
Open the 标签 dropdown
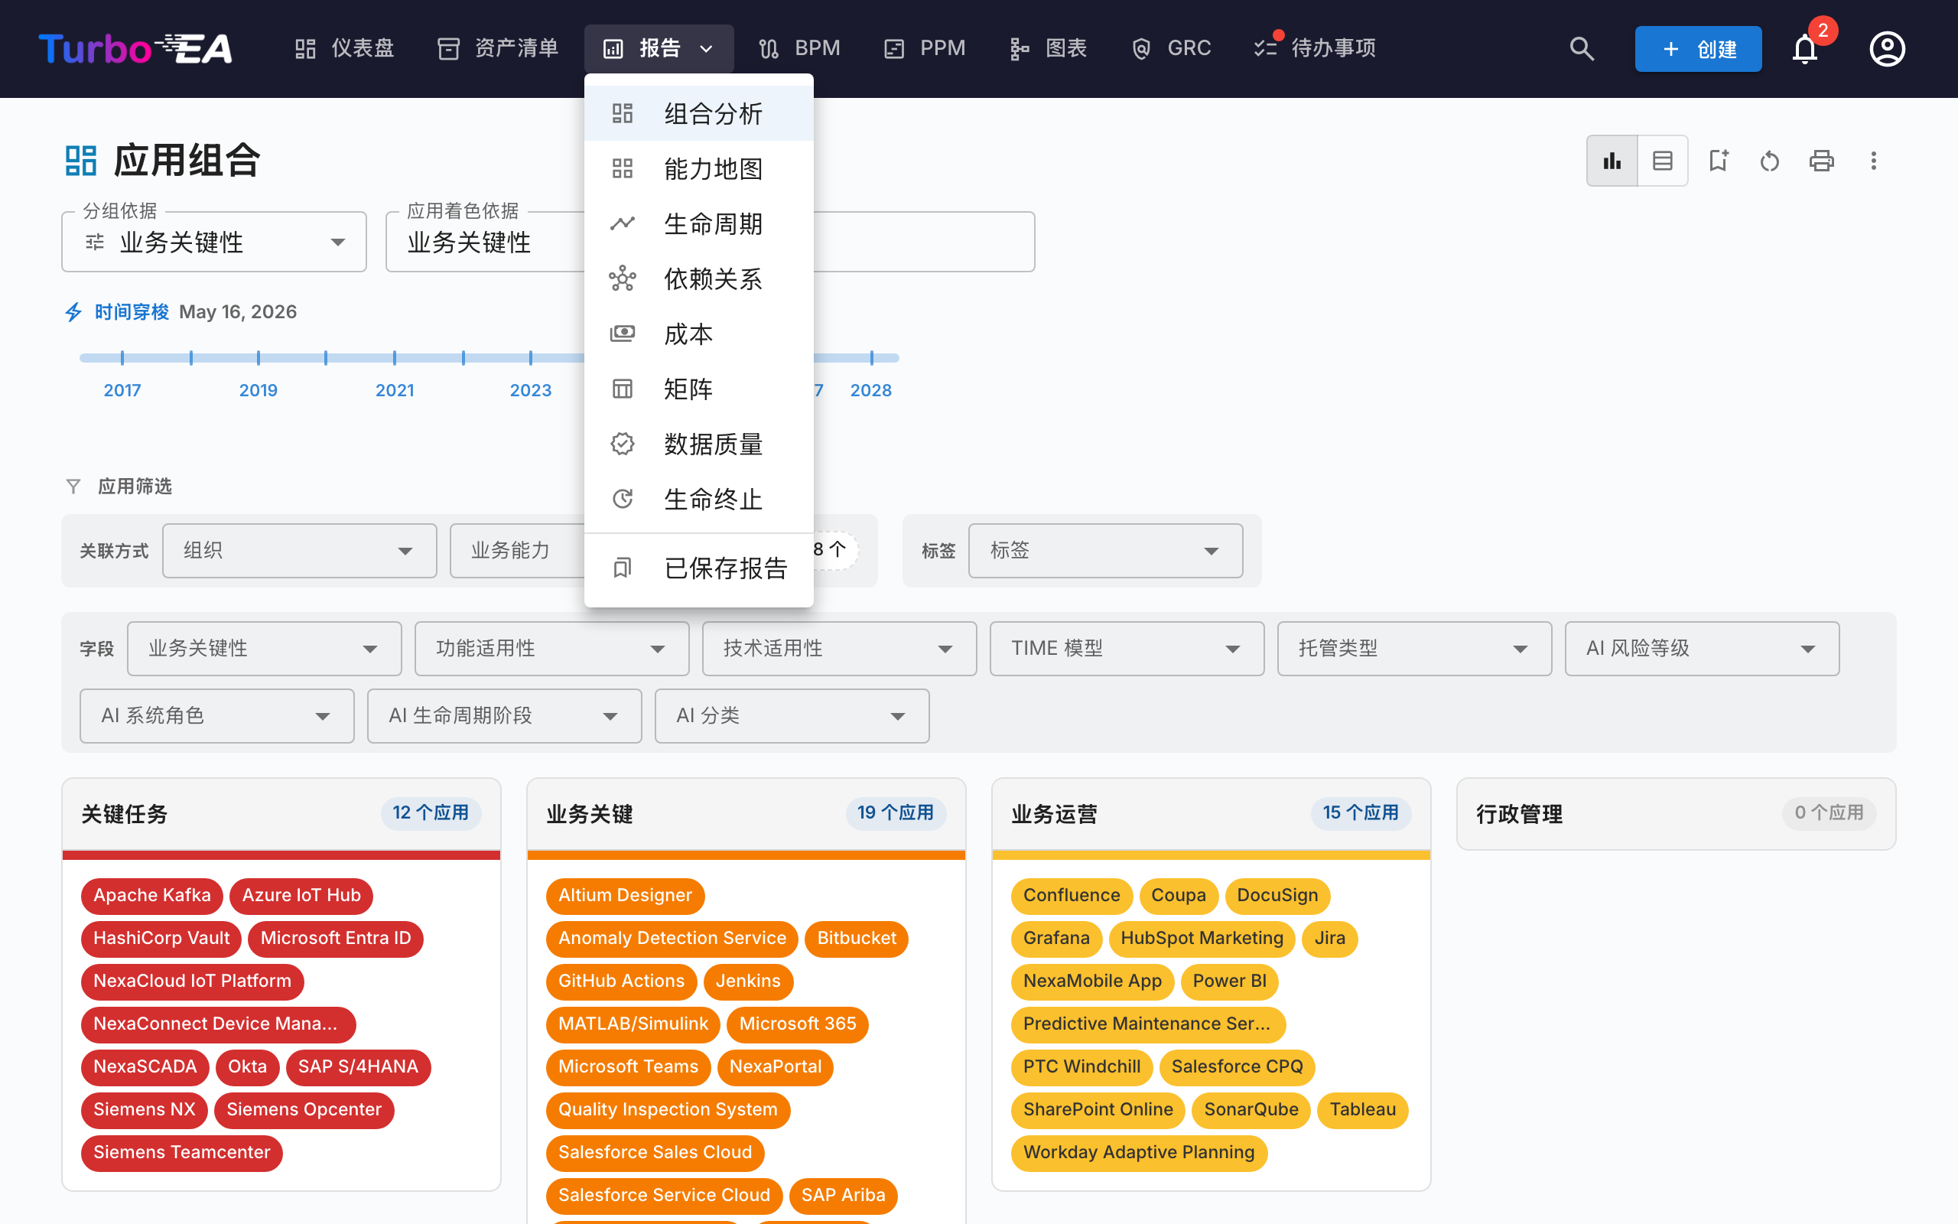(x=1105, y=551)
